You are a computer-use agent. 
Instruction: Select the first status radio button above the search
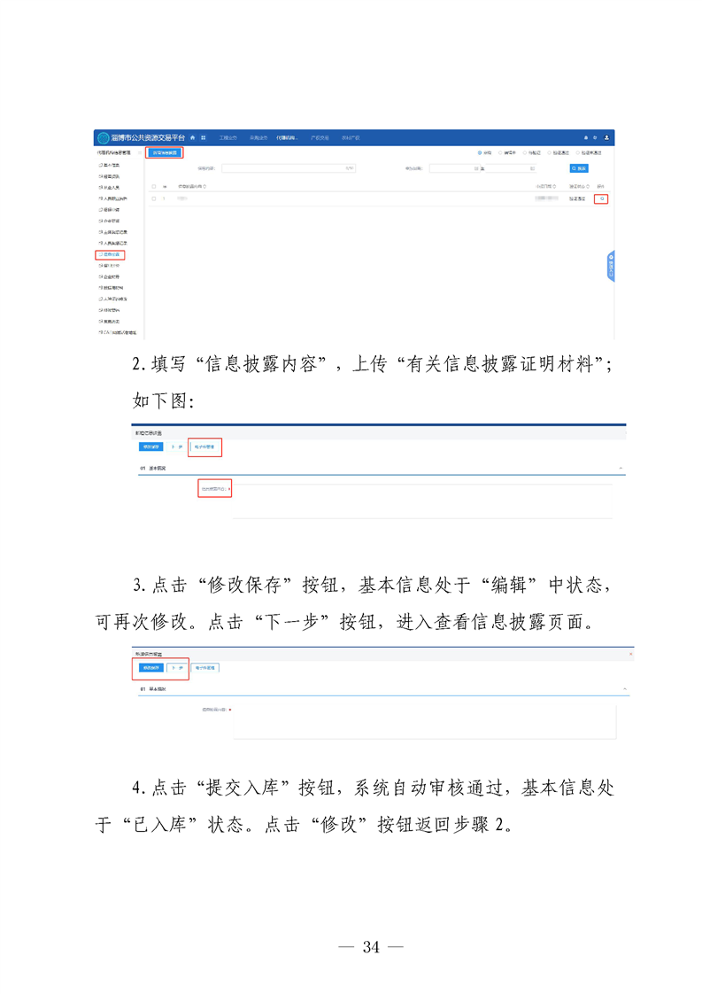click(x=480, y=152)
